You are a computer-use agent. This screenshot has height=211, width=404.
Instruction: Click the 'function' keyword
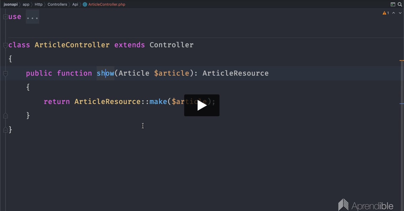point(74,73)
